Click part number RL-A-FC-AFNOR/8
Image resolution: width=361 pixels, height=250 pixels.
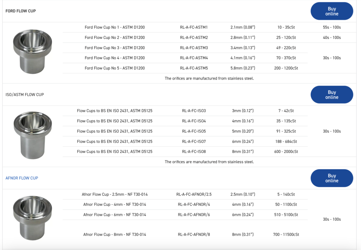(194, 234)
